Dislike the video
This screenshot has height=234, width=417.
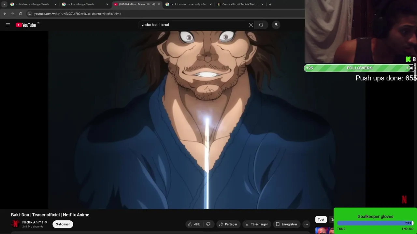point(208,224)
